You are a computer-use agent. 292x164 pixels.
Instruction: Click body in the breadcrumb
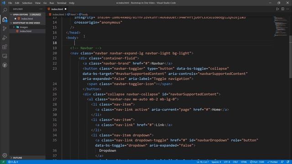coord(85,14)
